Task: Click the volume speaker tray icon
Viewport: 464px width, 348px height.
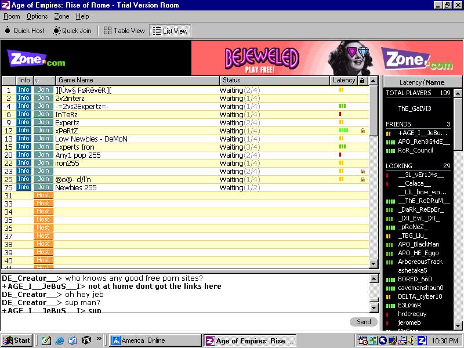Action: 411,340
